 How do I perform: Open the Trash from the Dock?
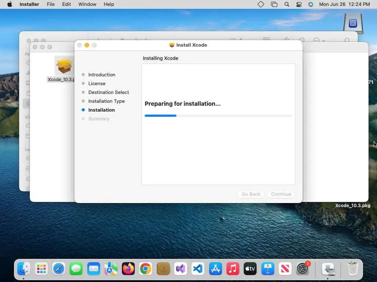coord(353,268)
